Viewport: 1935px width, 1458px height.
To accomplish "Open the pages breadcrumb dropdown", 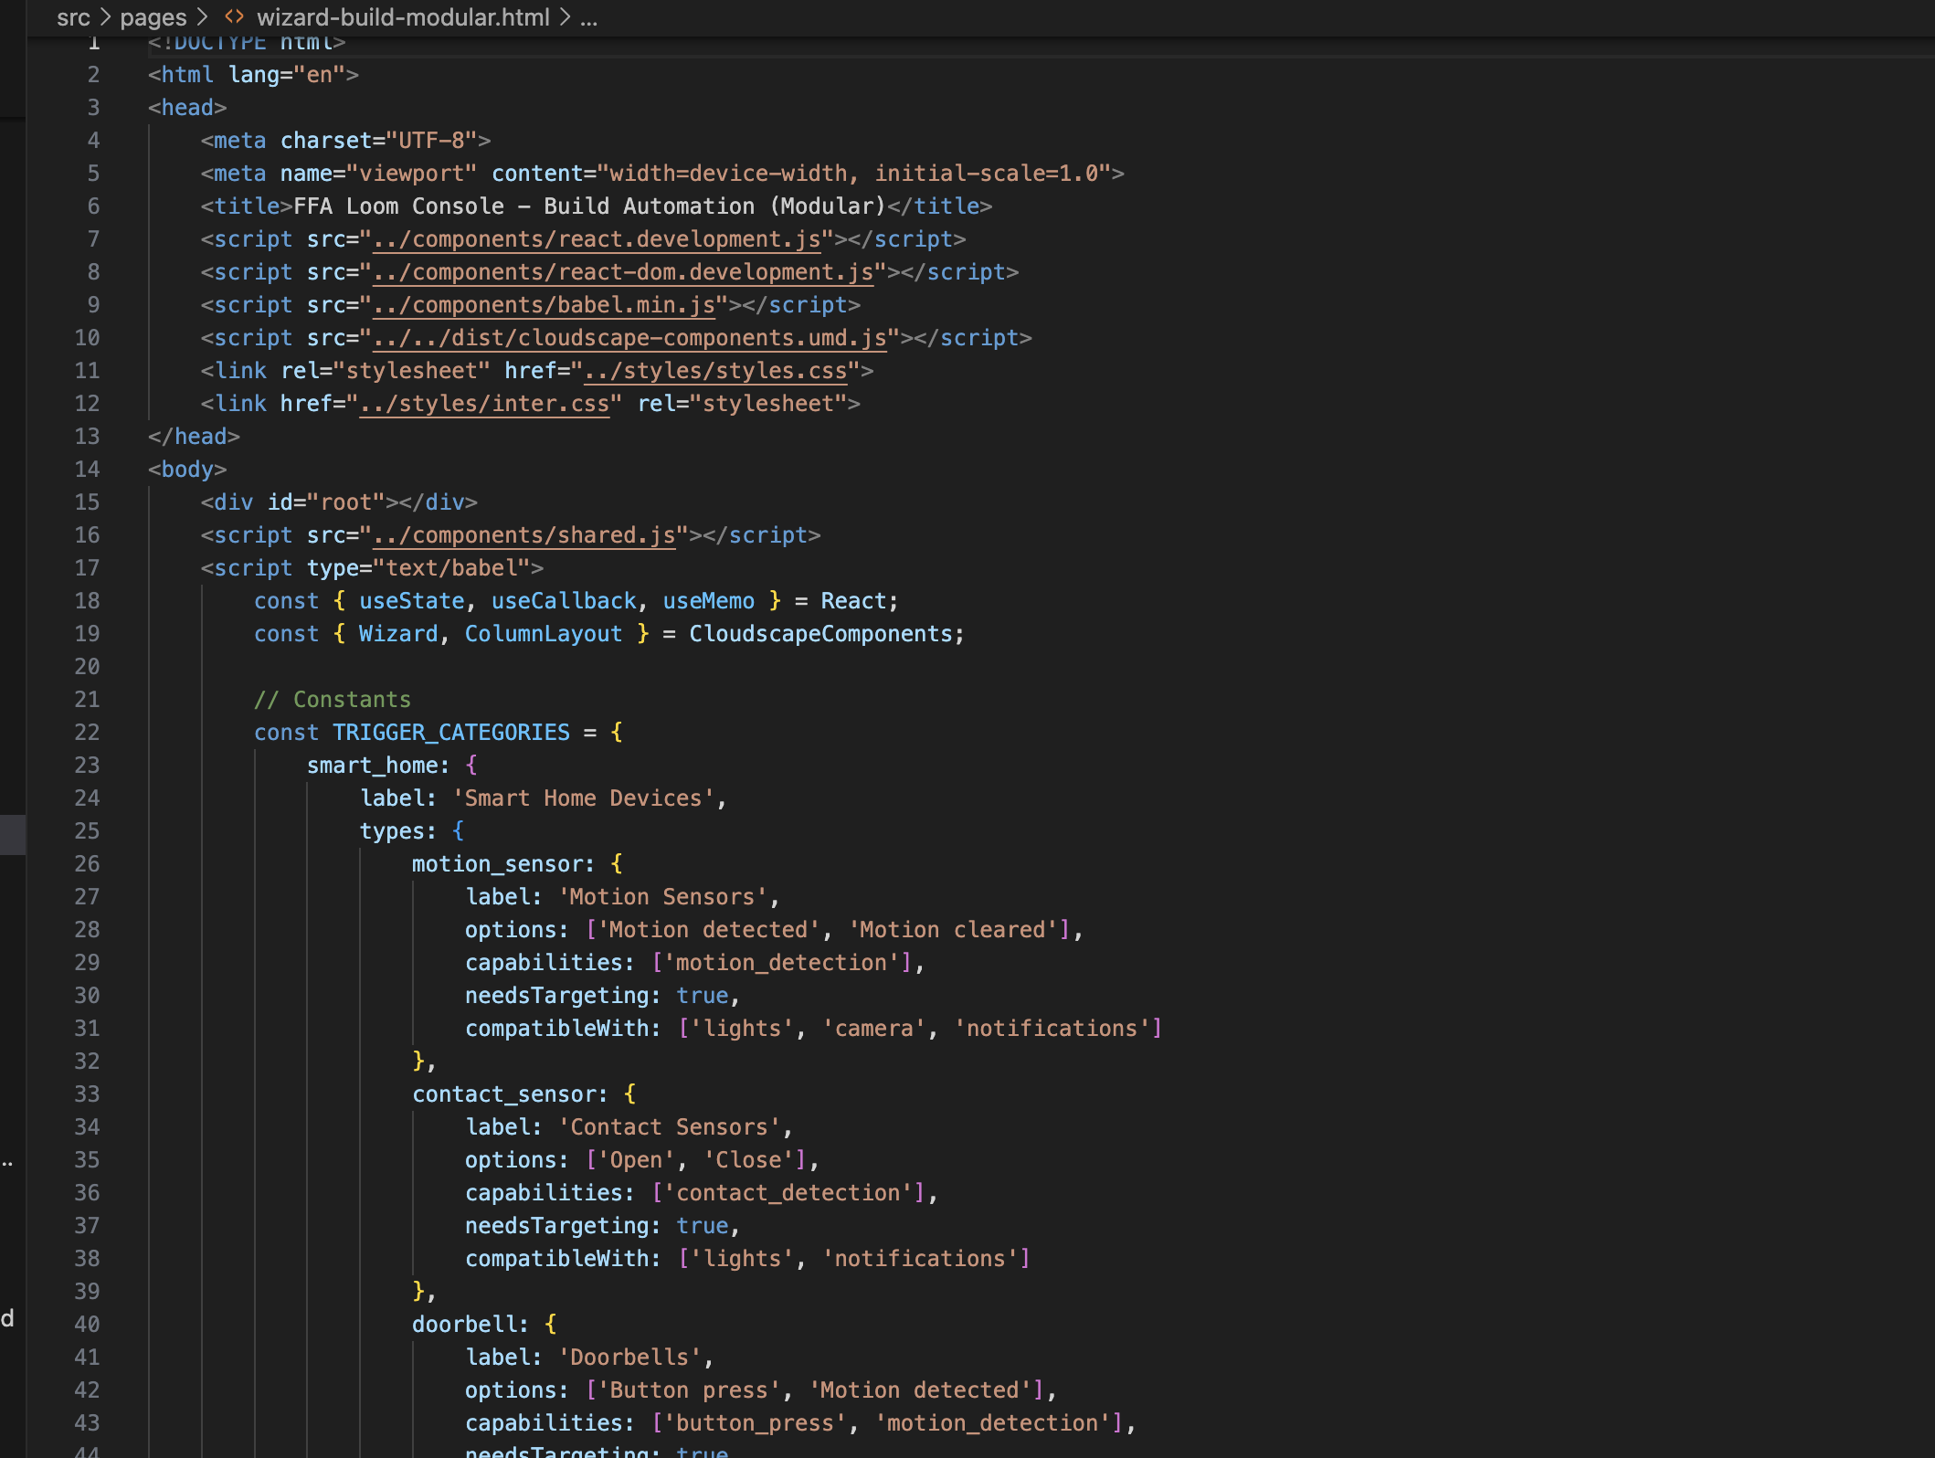I will tap(153, 17).
